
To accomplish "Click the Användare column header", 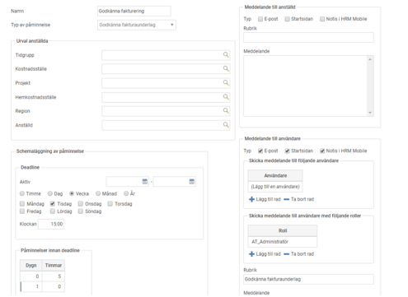I will tap(275, 175).
